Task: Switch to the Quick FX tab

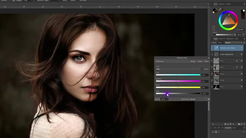Action: pos(222,39)
